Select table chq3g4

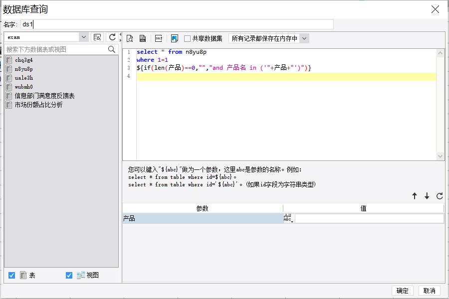pos(24,60)
